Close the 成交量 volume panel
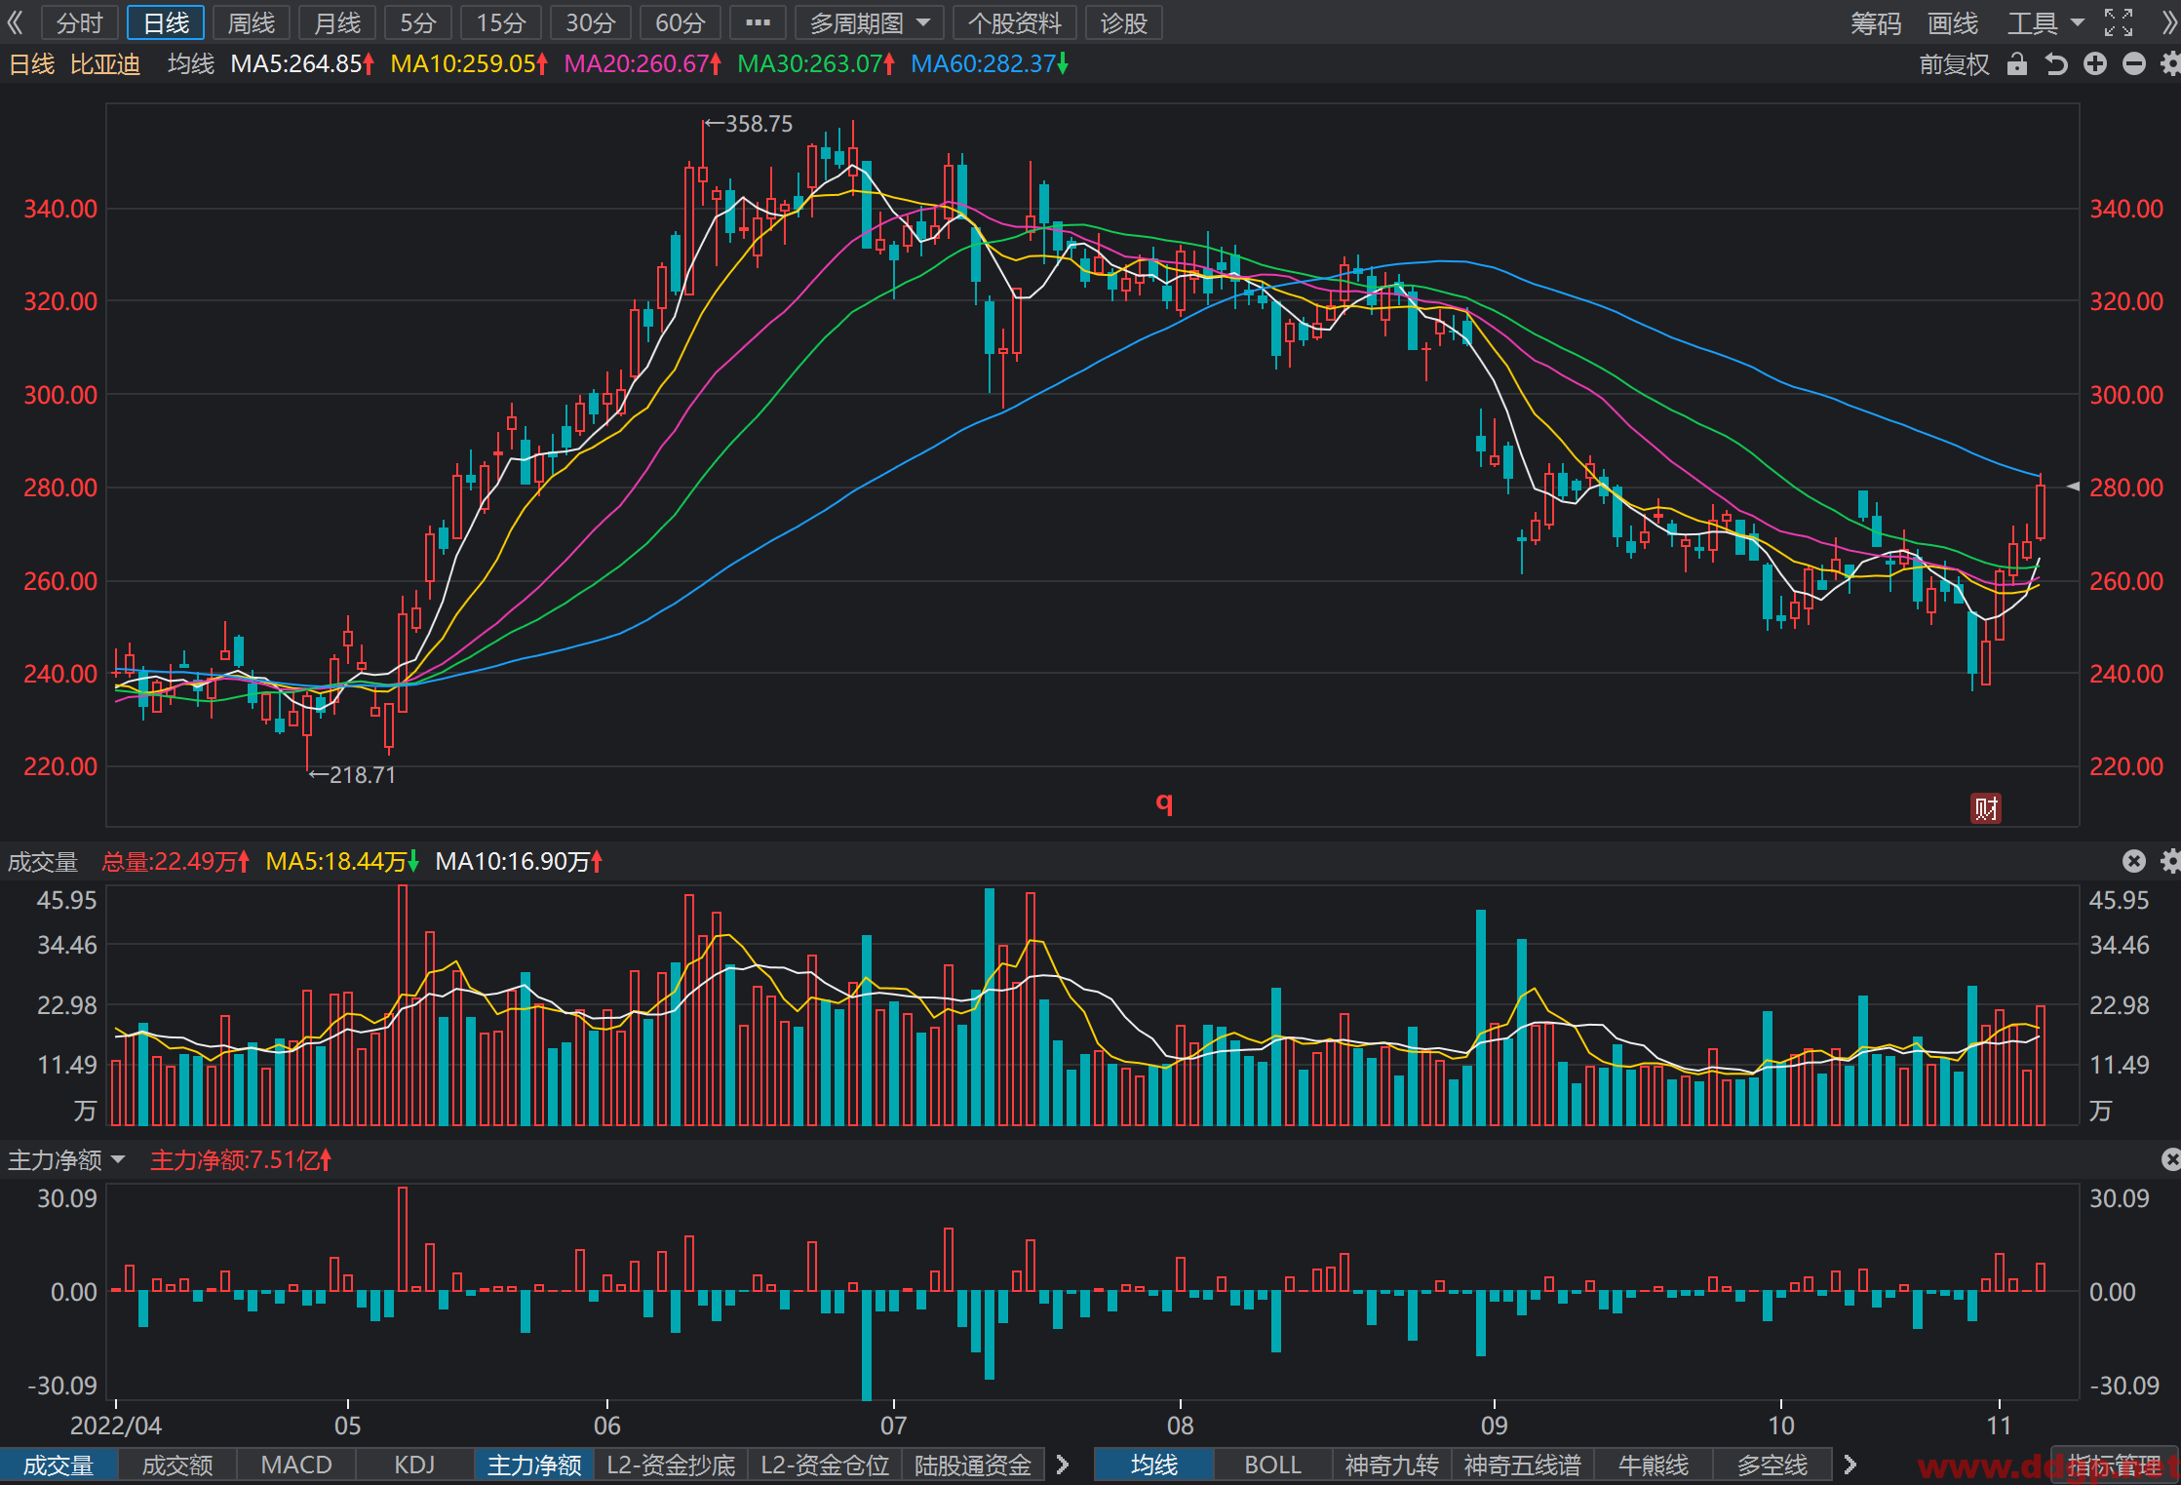Image resolution: width=2181 pixels, height=1485 pixels. pyautogui.click(x=2134, y=861)
